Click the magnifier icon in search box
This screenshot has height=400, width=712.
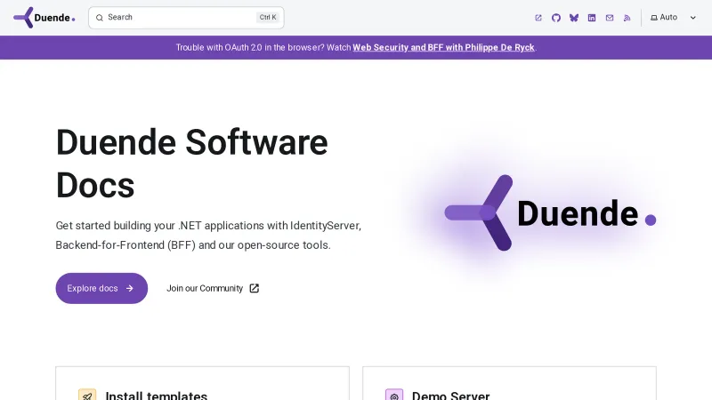[x=100, y=18]
